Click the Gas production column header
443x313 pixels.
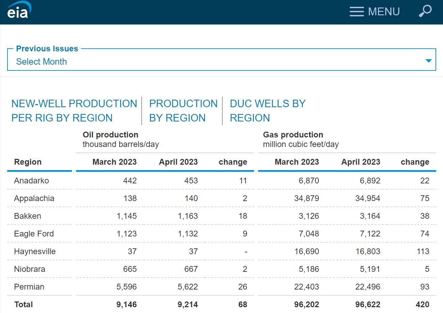(293, 134)
